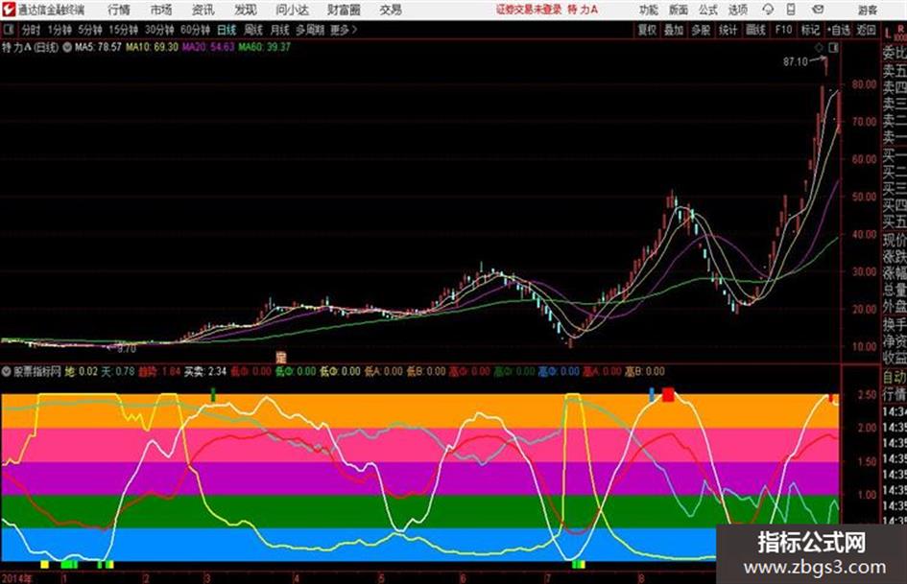Viewport: 907px width, 584px height.
Task: Click the MA60: 39.37 indicator value
Action: (264, 47)
